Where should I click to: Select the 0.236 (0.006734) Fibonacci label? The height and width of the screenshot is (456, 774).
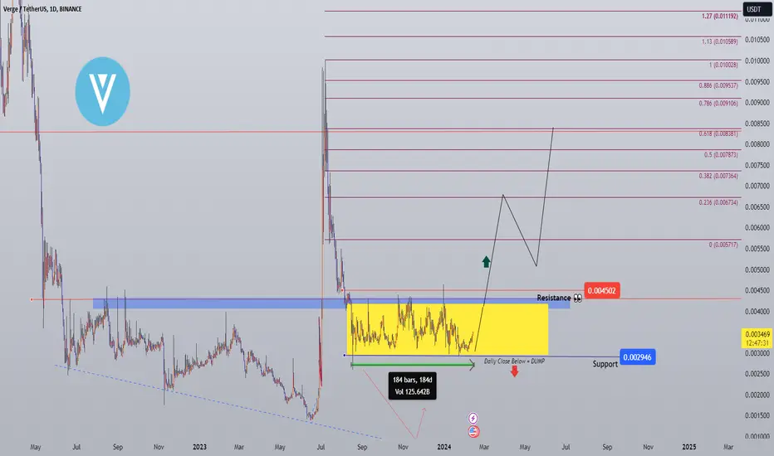[x=718, y=202]
